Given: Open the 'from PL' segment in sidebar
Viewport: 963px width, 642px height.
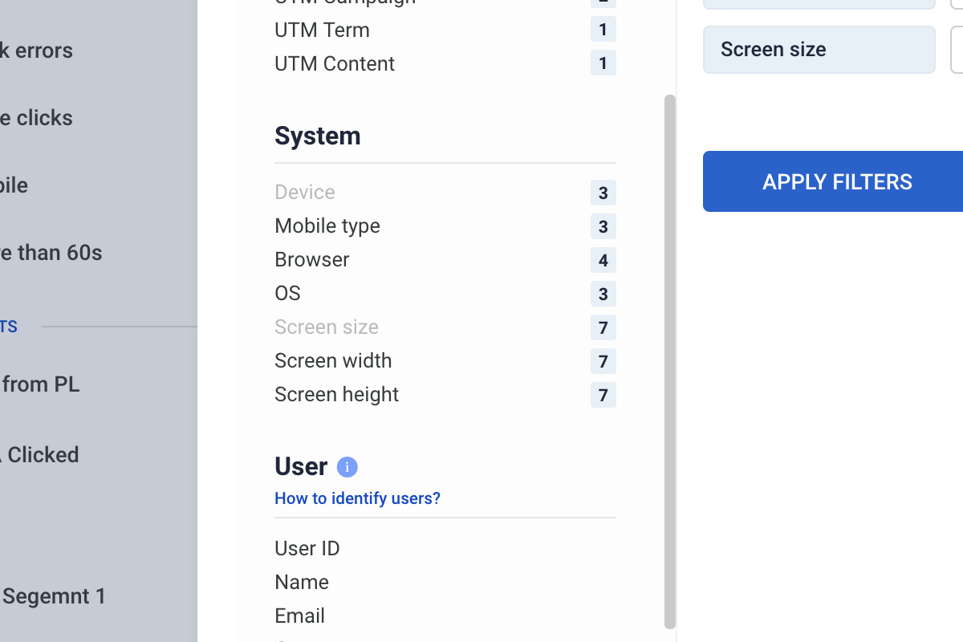Looking at the screenshot, I should (x=40, y=384).
